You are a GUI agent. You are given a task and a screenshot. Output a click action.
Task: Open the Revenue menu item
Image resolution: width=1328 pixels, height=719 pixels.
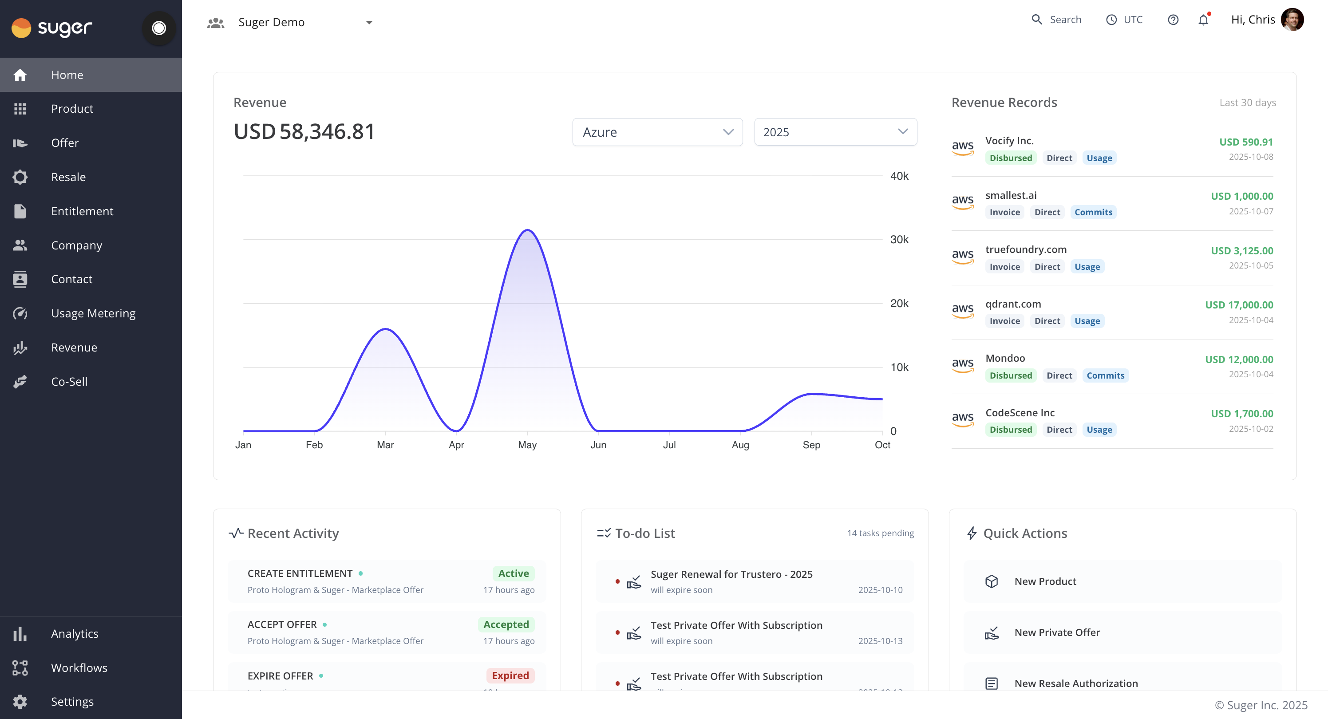tap(74, 348)
